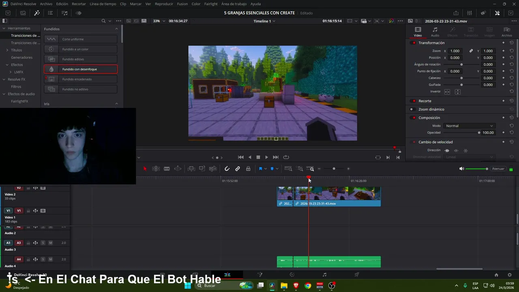Open the flag color dropdown arrow
The width and height of the screenshot is (519, 292).
266,169
